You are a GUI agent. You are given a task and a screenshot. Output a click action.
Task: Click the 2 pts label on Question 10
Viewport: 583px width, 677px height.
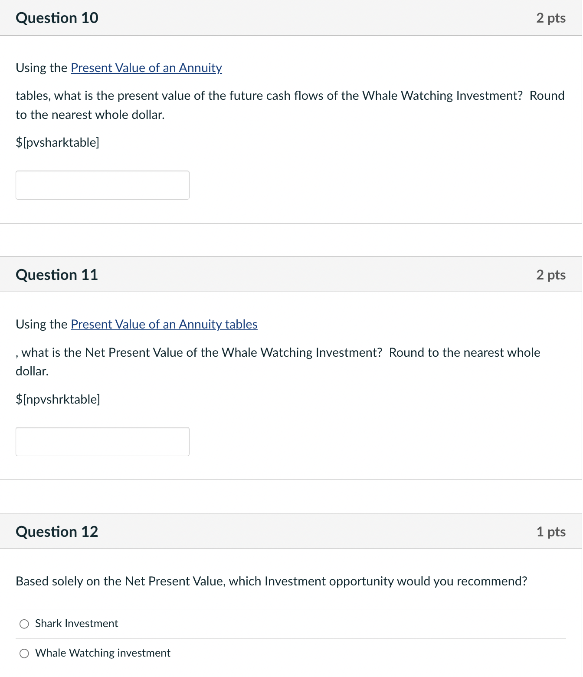tap(551, 18)
